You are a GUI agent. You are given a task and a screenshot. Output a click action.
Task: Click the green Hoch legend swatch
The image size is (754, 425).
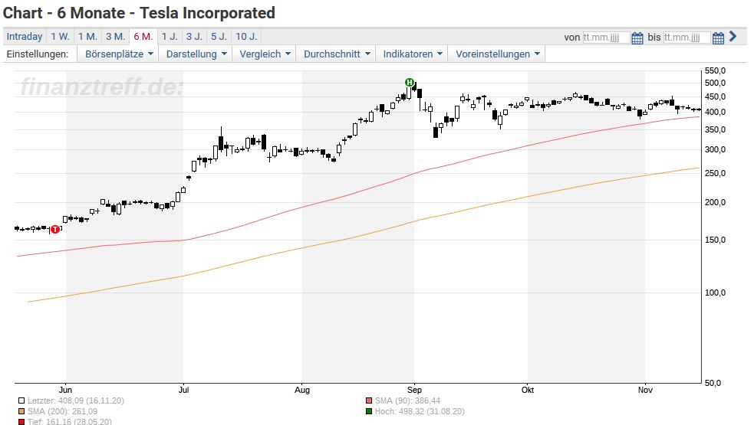point(369,411)
